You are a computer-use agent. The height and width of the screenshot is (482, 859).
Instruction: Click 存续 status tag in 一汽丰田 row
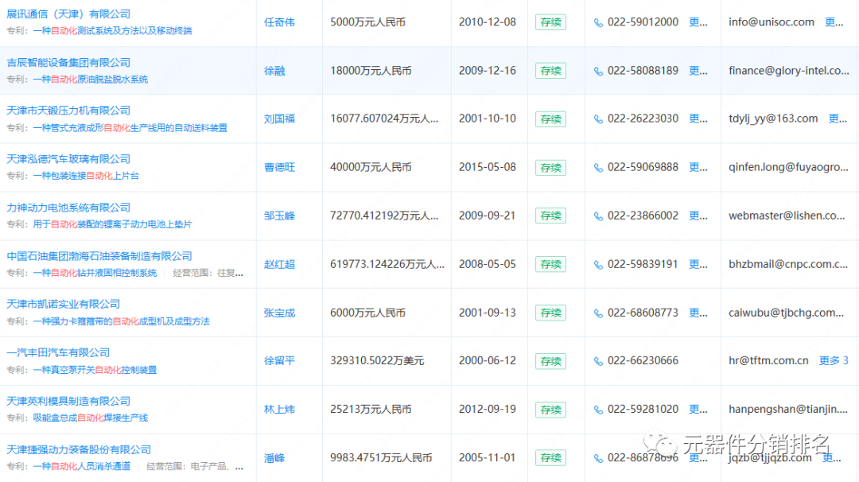point(550,361)
